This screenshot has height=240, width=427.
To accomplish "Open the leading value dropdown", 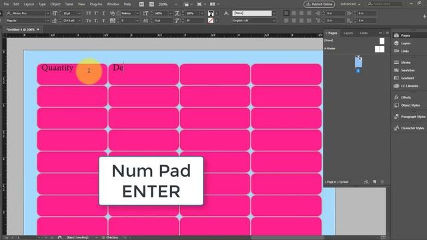I will (79, 21).
